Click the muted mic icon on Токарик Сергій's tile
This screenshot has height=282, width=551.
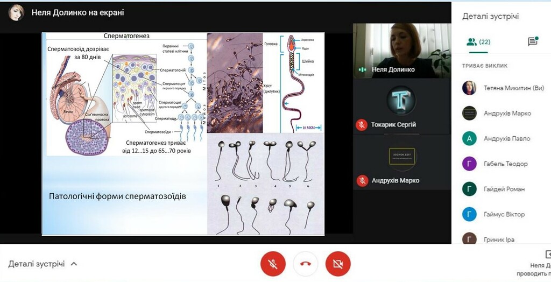(362, 125)
